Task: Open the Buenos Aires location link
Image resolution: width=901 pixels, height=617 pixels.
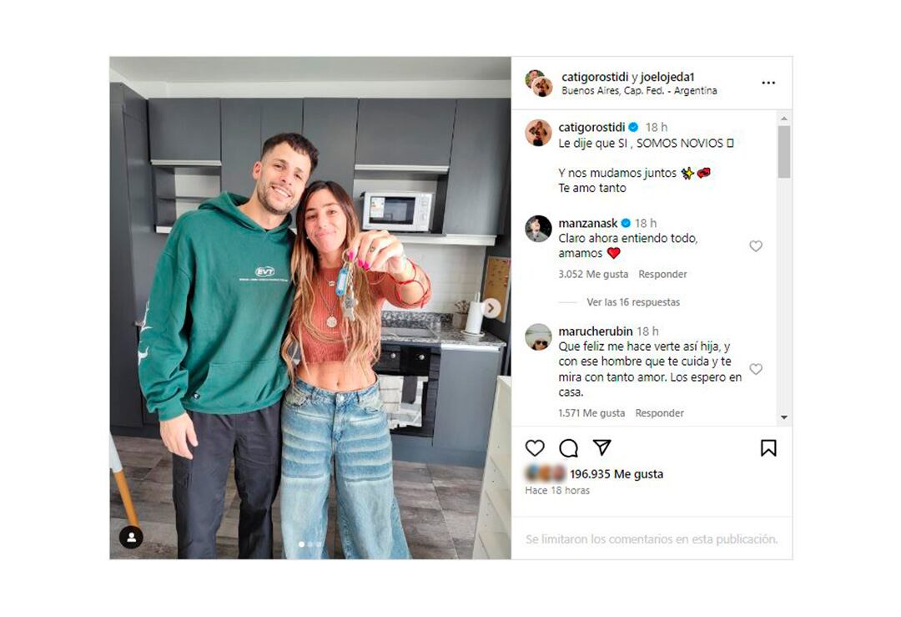Action: pyautogui.click(x=639, y=91)
